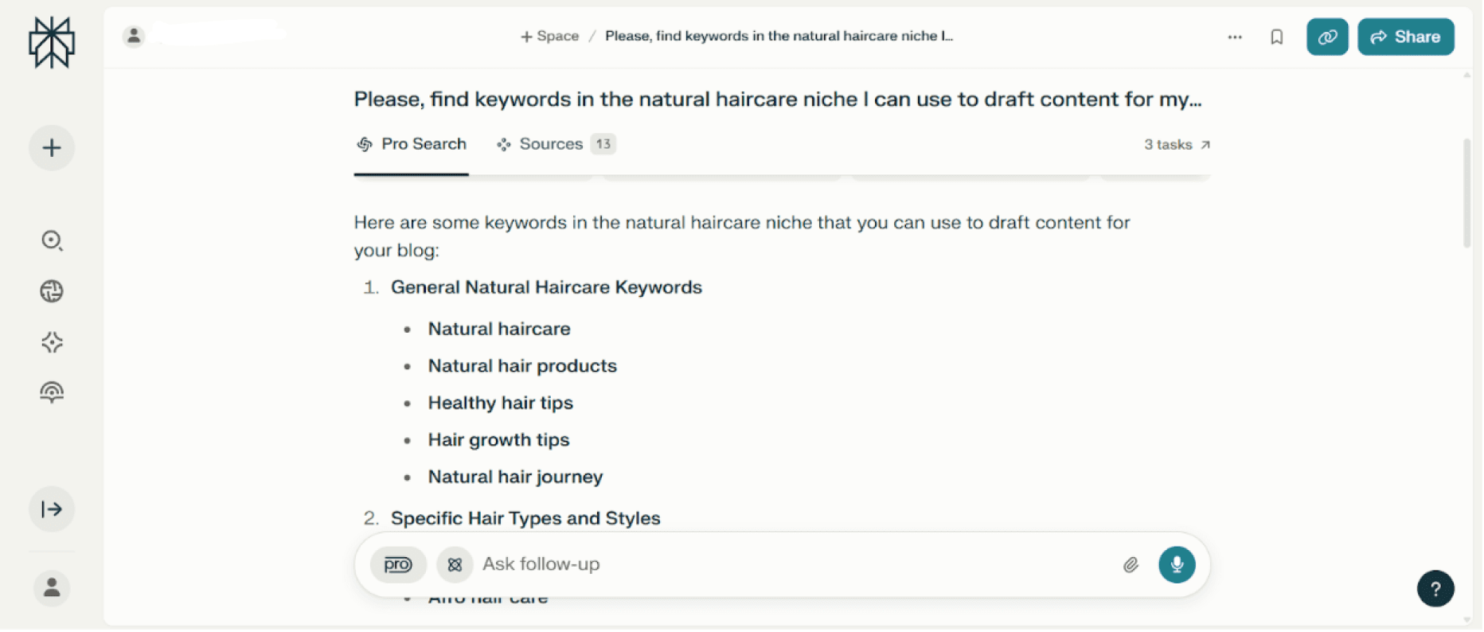
Task: Start a new thread with plus button
Action: pos(52,148)
